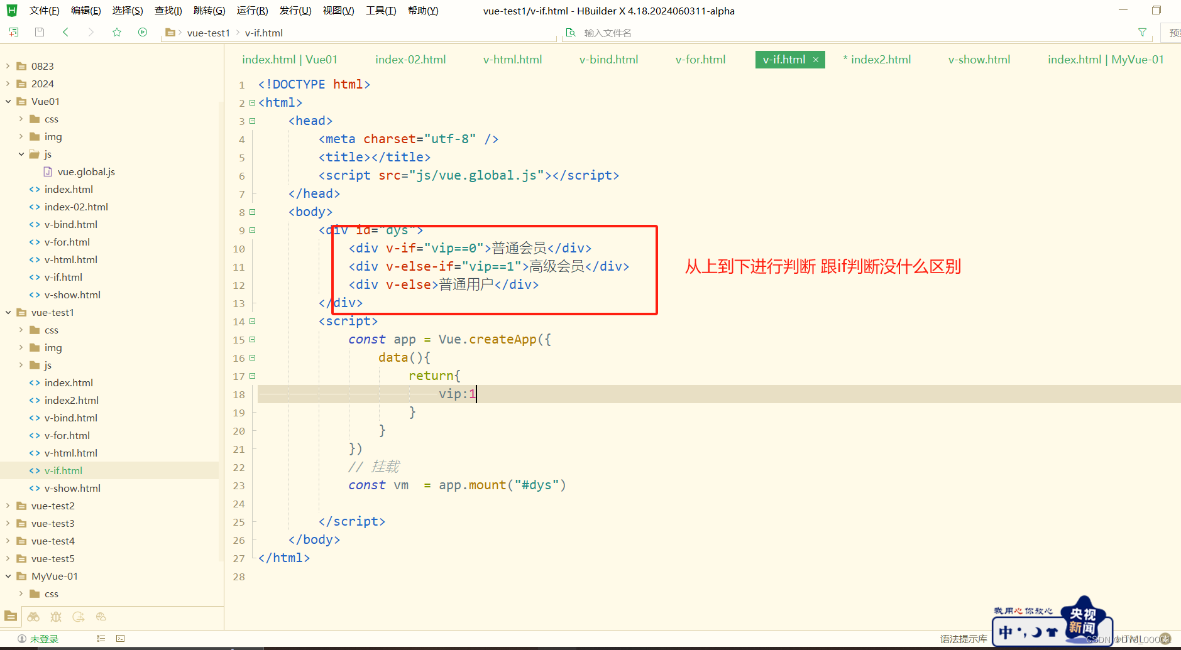Fold the script block at line 14

[x=253, y=322]
